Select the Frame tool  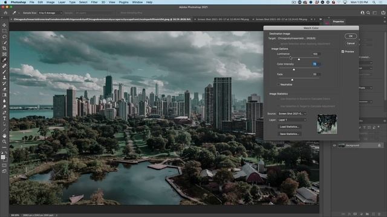tap(4, 54)
